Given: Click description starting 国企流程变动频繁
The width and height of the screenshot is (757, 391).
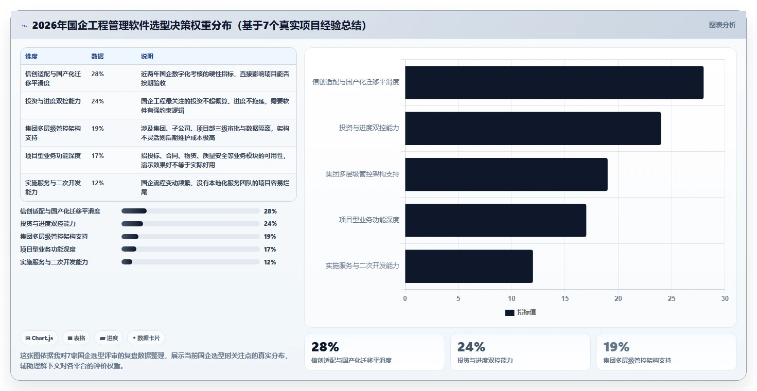Looking at the screenshot, I should [x=215, y=187].
